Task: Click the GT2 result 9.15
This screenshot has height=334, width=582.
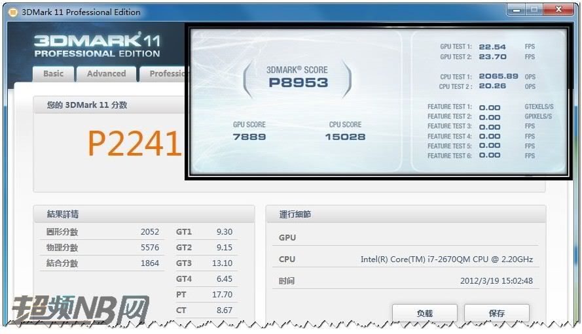Action: tap(225, 247)
